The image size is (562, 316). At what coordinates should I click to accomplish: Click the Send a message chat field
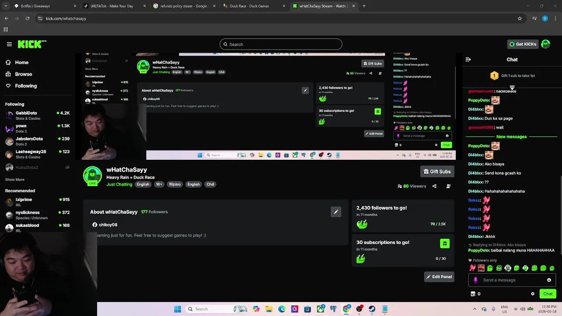(x=512, y=280)
